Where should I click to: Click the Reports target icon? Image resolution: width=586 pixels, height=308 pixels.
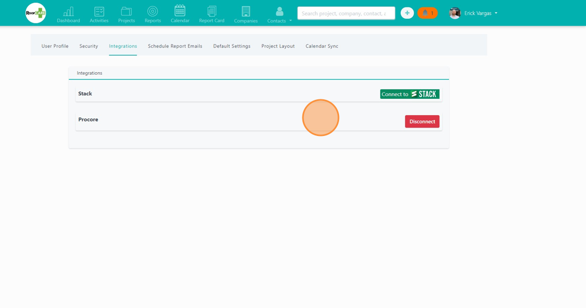pyautogui.click(x=152, y=10)
